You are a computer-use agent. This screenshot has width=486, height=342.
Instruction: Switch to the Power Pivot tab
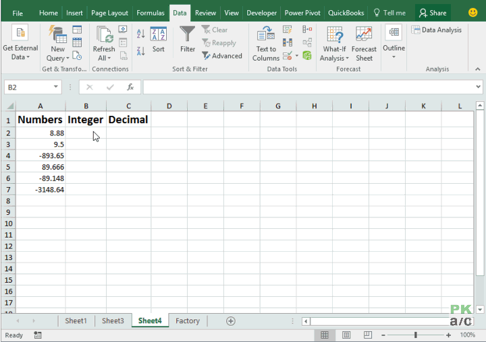[302, 13]
